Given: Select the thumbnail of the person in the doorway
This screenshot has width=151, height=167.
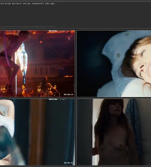Looking at the screenshot, I should [x=114, y=132].
